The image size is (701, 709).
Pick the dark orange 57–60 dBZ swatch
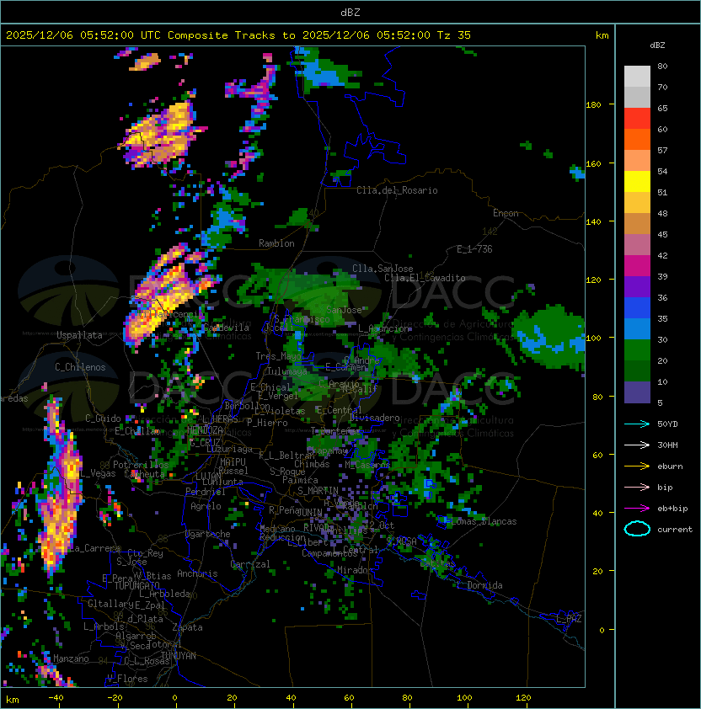click(x=637, y=139)
